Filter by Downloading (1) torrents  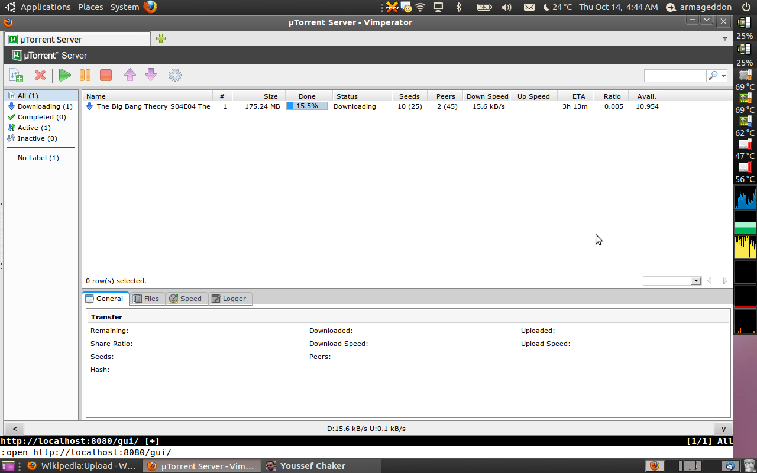[41, 106]
